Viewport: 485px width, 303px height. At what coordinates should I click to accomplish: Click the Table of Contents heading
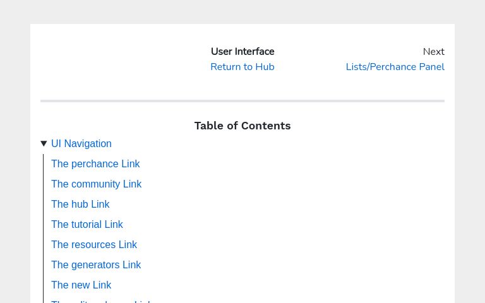pyautogui.click(x=242, y=126)
